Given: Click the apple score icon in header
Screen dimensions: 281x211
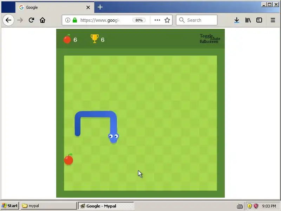Looking at the screenshot, I should click(67, 39).
